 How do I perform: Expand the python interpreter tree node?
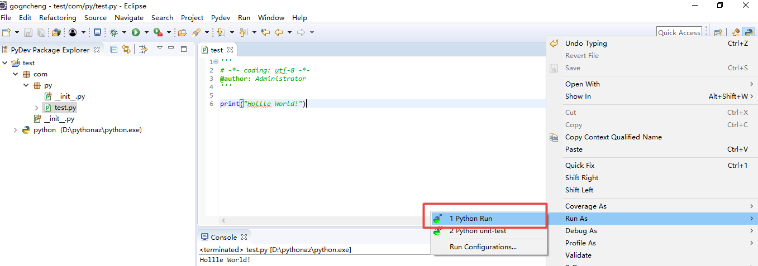[x=16, y=130]
